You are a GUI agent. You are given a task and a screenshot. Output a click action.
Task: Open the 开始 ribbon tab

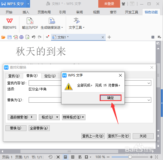[x=9, y=12]
